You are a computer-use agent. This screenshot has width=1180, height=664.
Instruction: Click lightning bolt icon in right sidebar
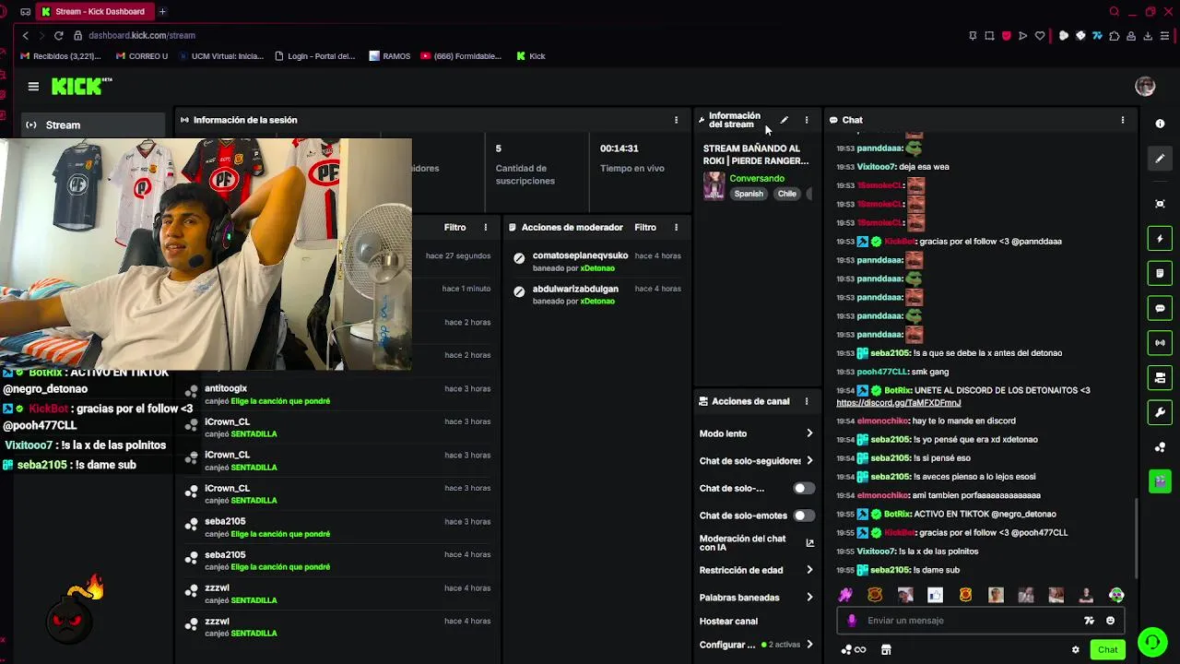1160,239
